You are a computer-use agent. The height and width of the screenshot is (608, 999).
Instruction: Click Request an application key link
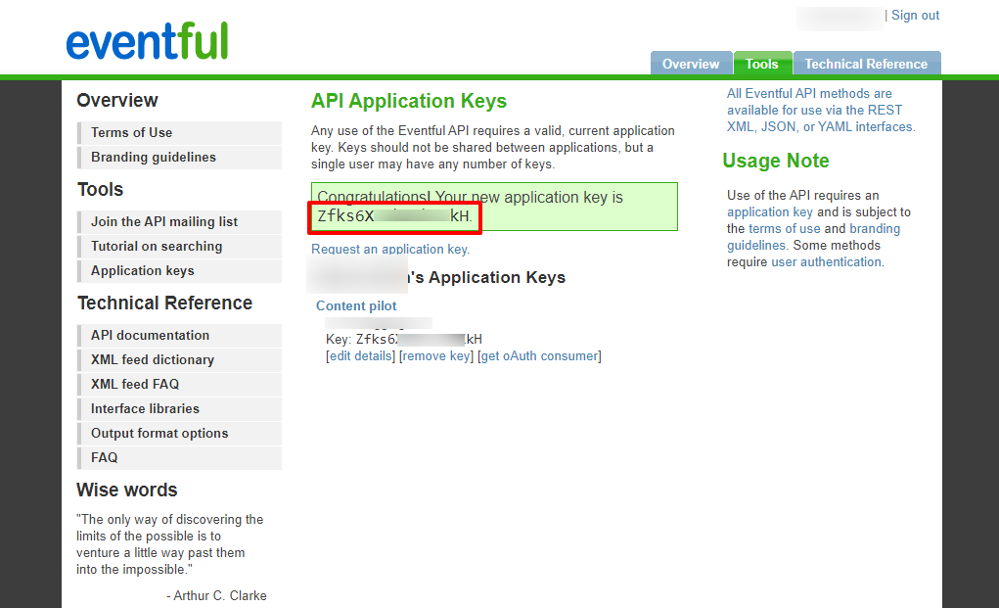(390, 250)
